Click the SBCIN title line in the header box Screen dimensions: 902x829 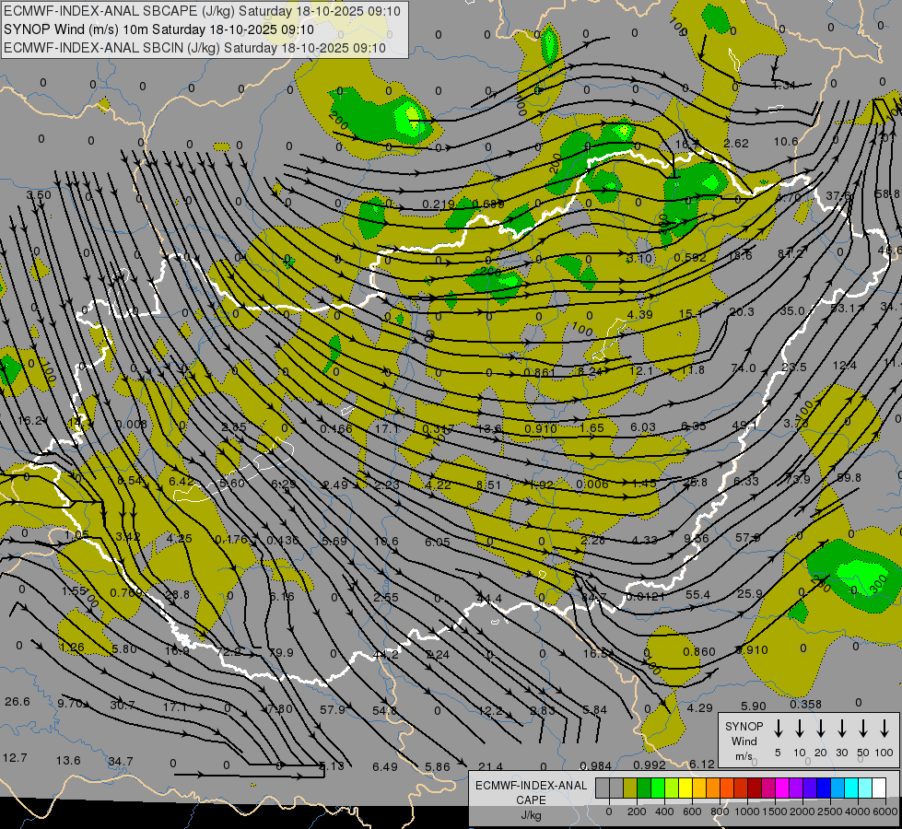coord(194,48)
